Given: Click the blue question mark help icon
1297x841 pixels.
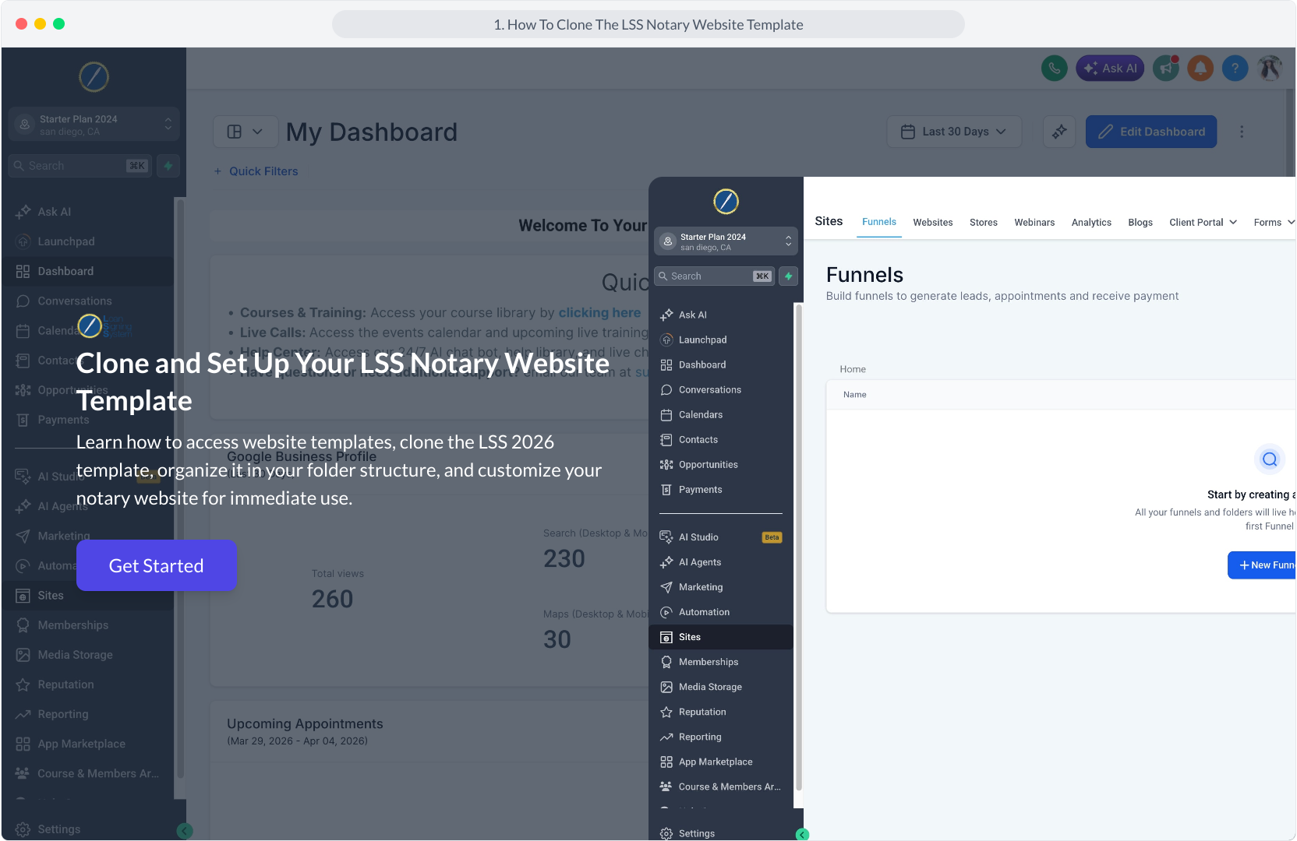Looking at the screenshot, I should 1235,69.
